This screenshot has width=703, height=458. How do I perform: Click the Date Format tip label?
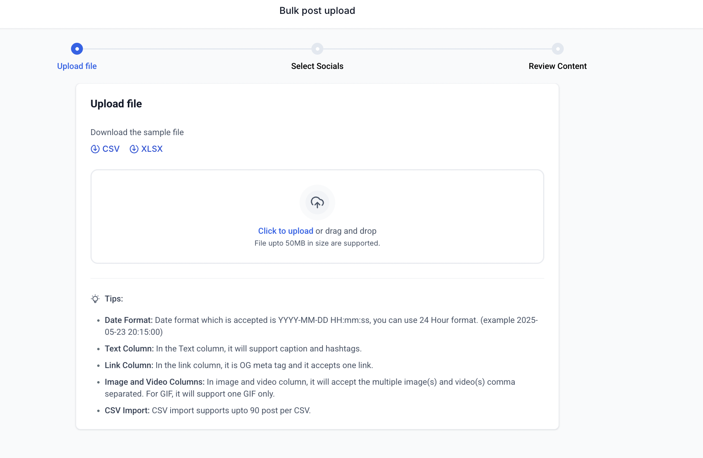pyautogui.click(x=129, y=320)
